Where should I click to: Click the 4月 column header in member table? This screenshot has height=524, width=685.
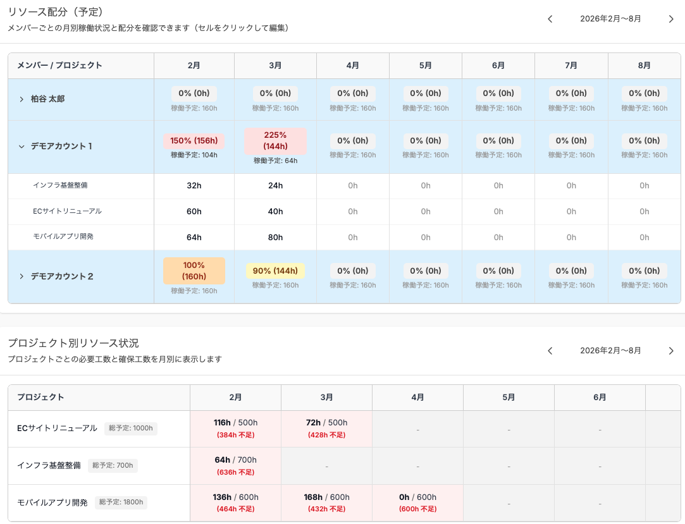[x=352, y=66]
